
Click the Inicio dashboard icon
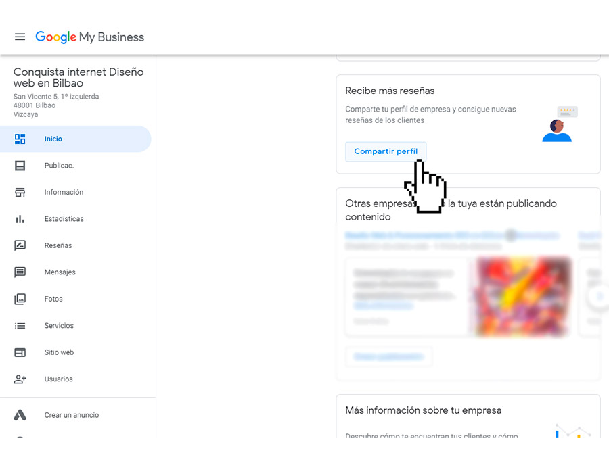tap(20, 139)
